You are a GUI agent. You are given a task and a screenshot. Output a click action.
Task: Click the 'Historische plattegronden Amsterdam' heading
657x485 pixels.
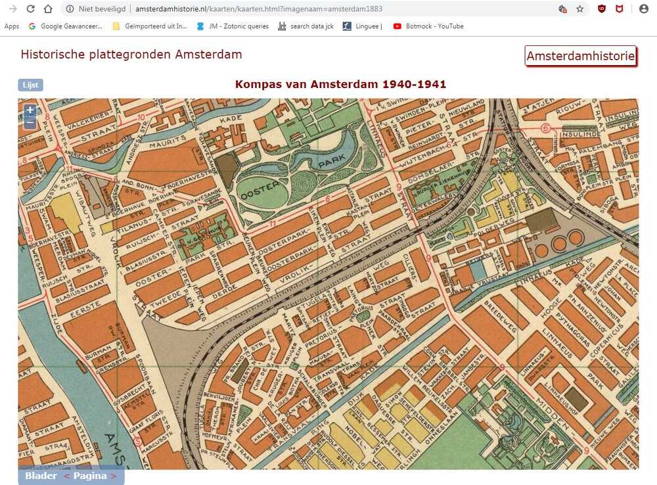131,55
